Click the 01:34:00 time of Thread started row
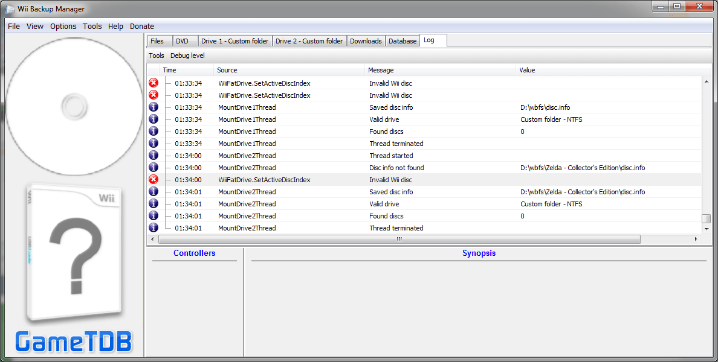Screen dimensions: 718x362 [x=188, y=156]
